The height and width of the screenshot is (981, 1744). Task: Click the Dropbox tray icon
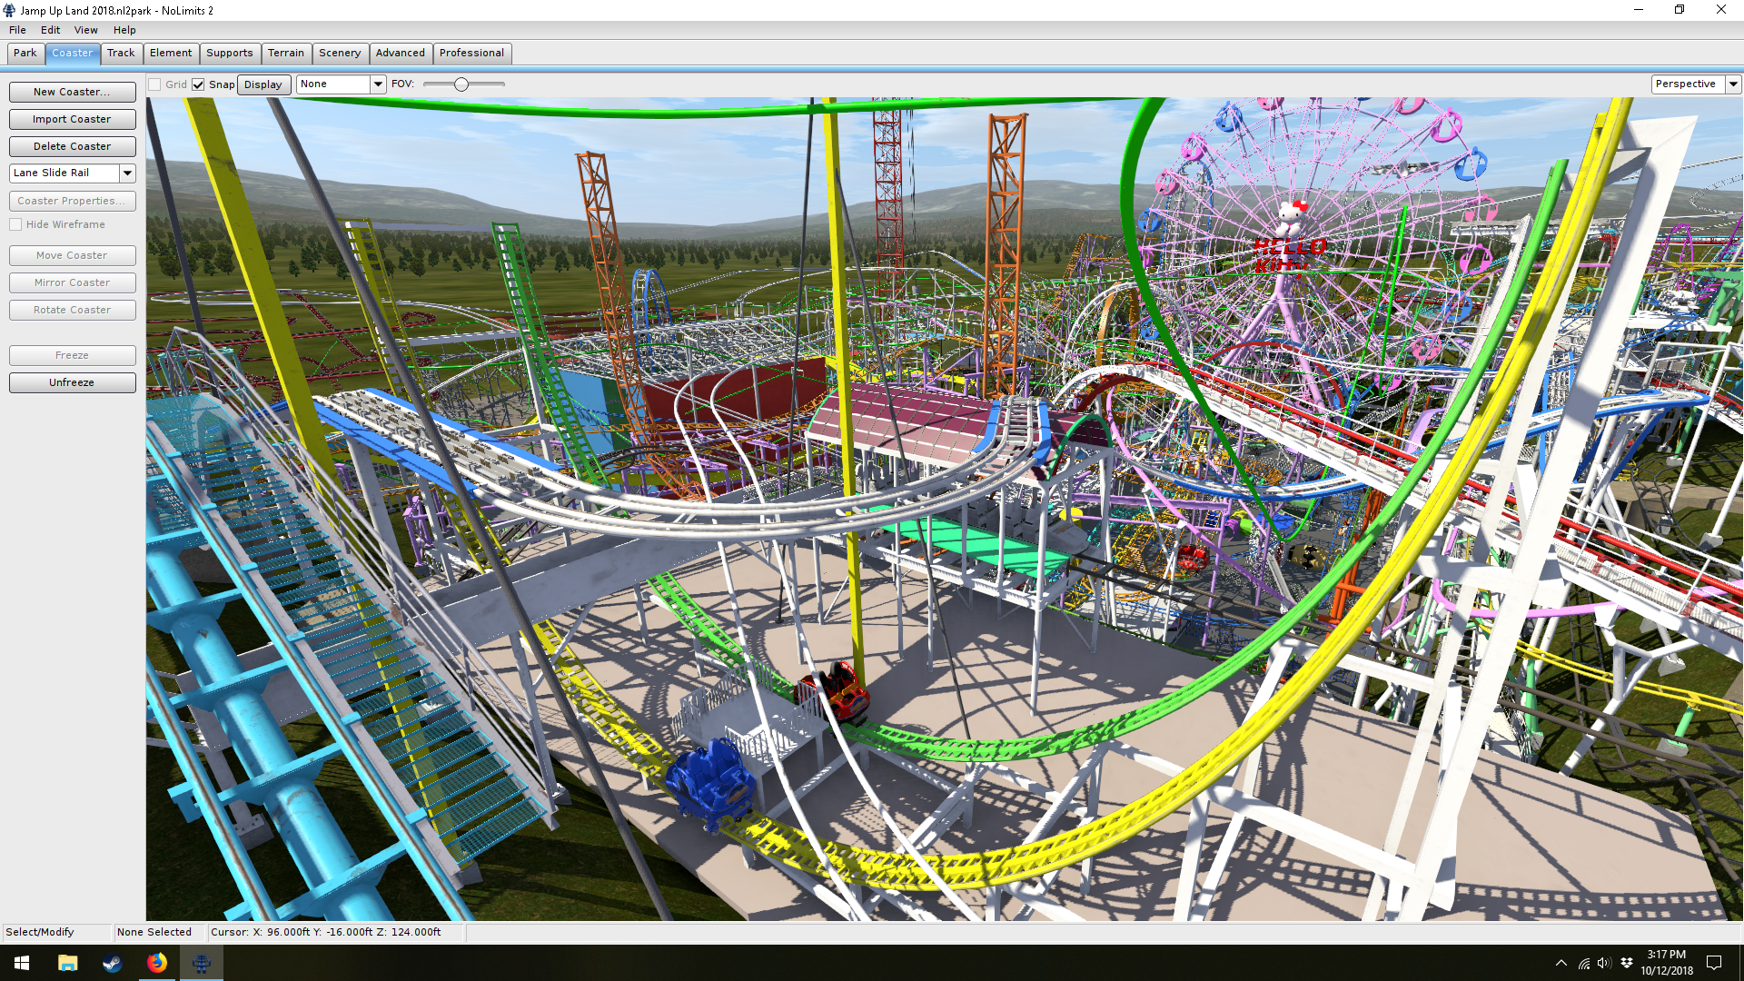(1627, 963)
